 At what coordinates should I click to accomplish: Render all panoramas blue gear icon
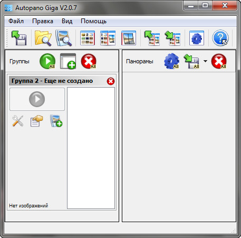(171, 61)
